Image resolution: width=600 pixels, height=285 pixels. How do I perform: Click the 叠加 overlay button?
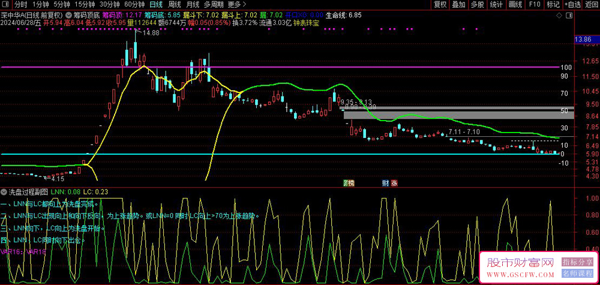(459, 5)
